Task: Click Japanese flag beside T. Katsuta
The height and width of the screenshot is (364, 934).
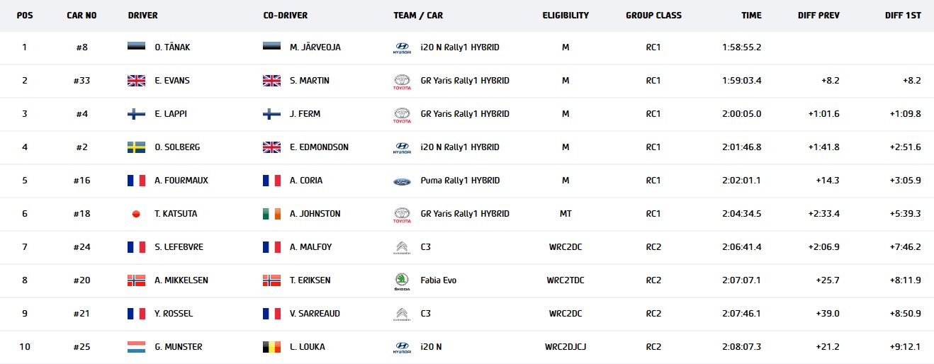Action: coord(136,214)
